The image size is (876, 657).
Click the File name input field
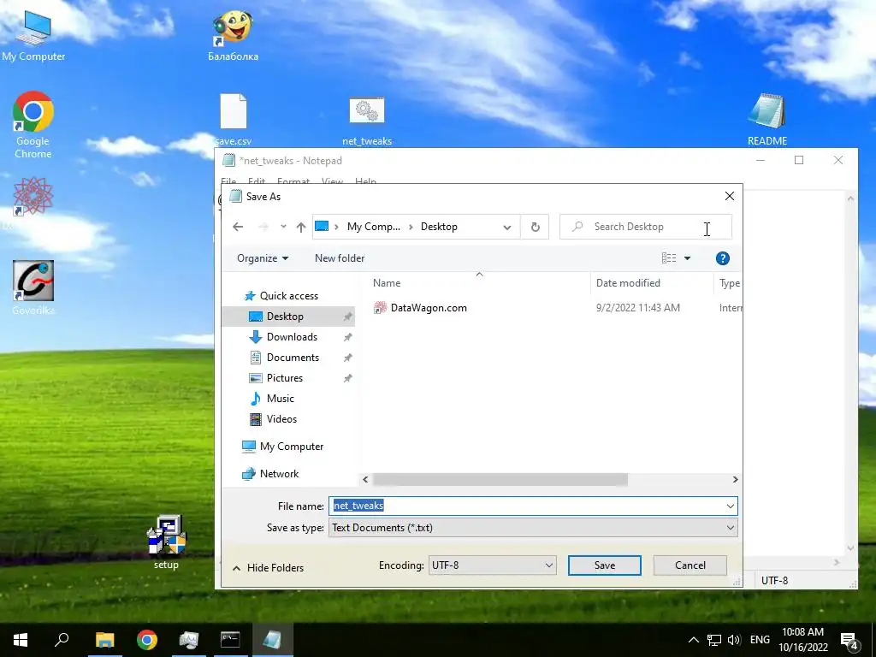(x=525, y=506)
